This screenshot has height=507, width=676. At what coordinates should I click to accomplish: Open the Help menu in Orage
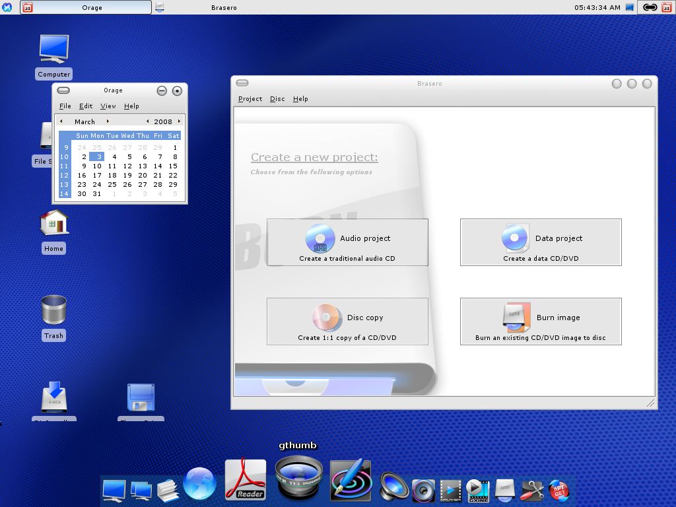(131, 106)
